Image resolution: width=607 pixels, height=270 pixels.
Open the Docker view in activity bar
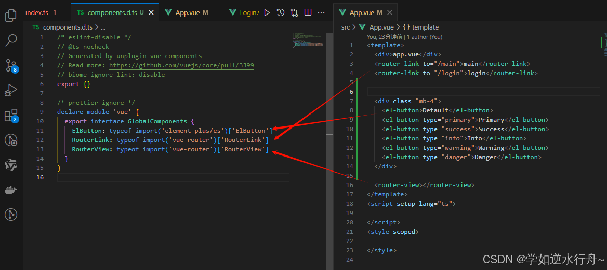point(11,190)
